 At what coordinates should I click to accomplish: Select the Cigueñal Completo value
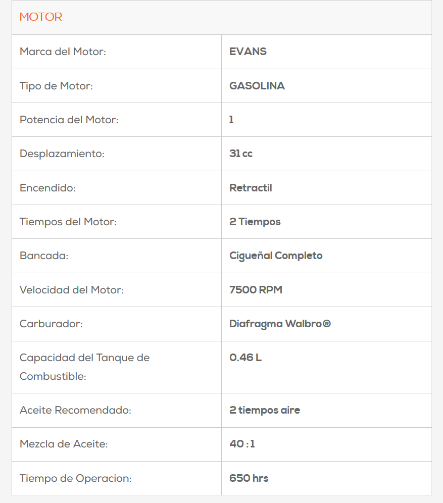276,256
